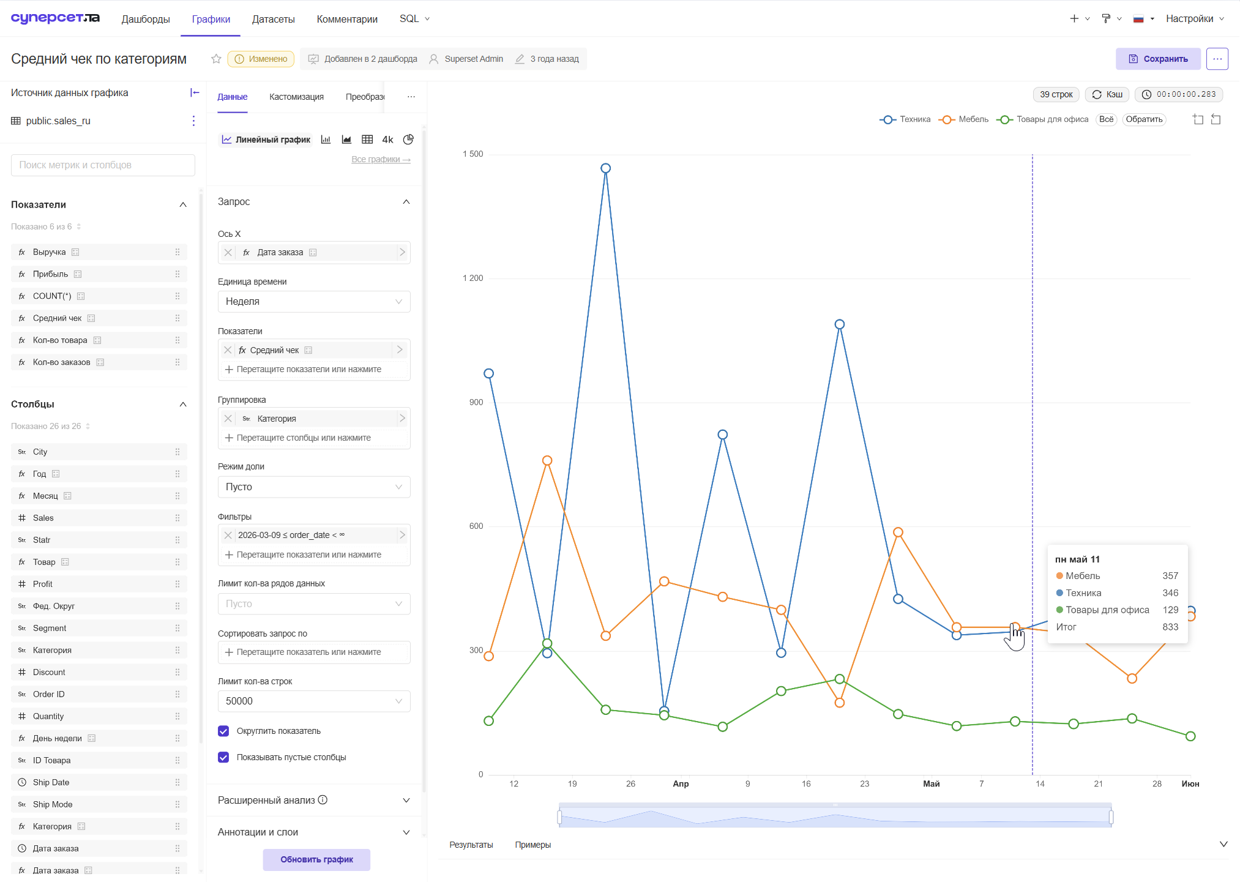Viewport: 1240px width, 882px height.
Task: Select the pie chart type icon
Action: tap(408, 140)
